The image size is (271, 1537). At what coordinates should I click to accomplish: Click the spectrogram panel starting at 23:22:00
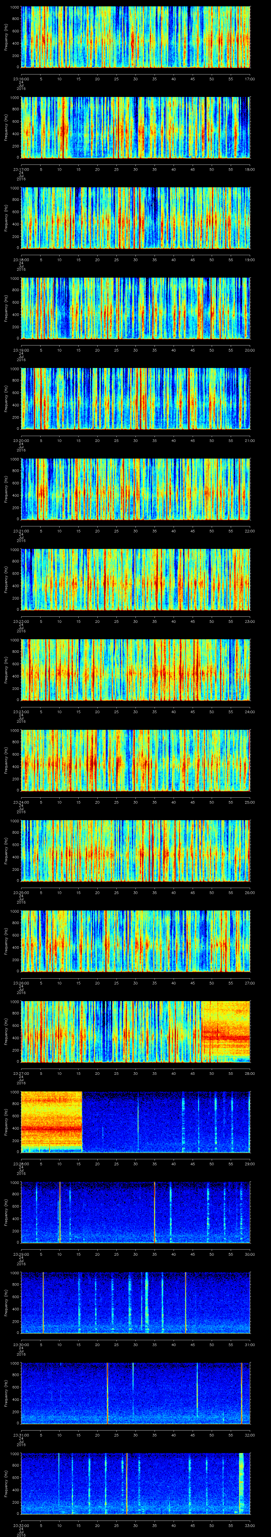point(135,579)
